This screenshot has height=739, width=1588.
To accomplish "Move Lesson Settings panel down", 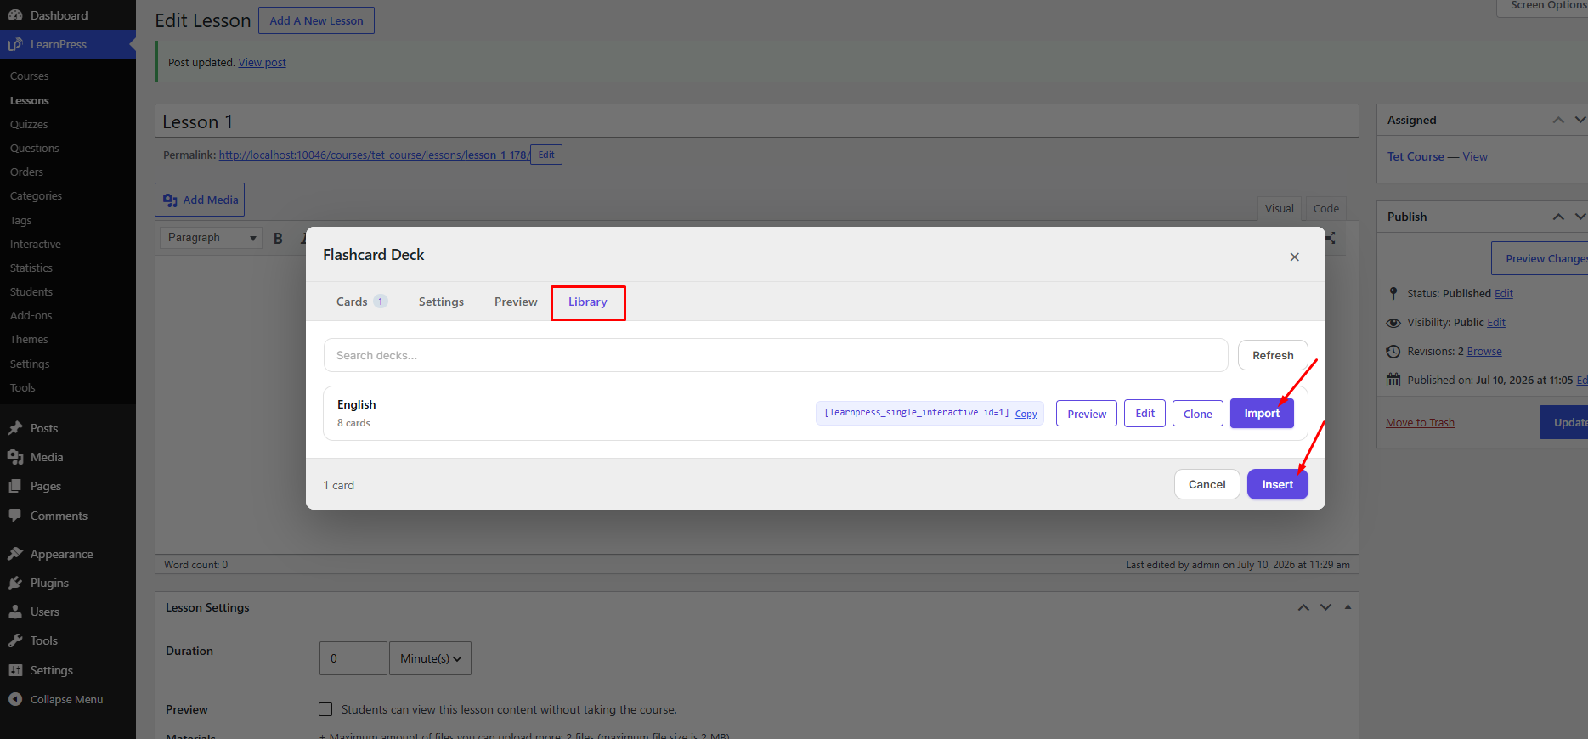I will point(1325,607).
